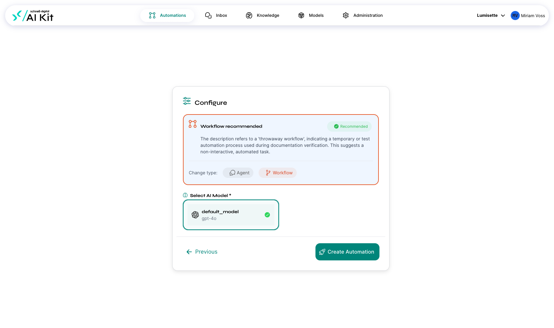This screenshot has height=328, width=554.
Task: Open the Lumisette workspace dropdown
Action: pos(491,16)
